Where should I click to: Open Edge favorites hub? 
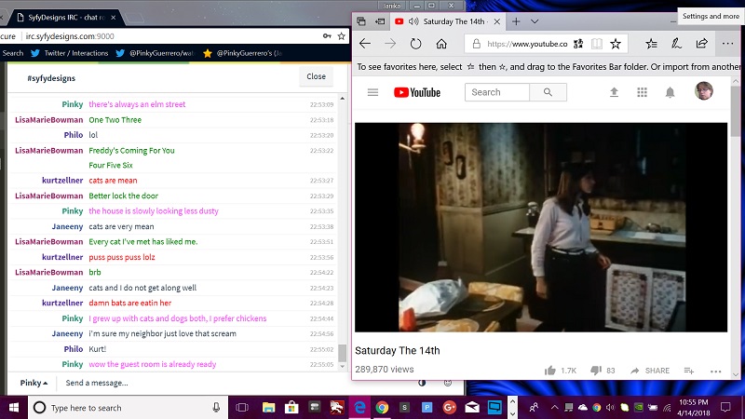click(x=651, y=44)
